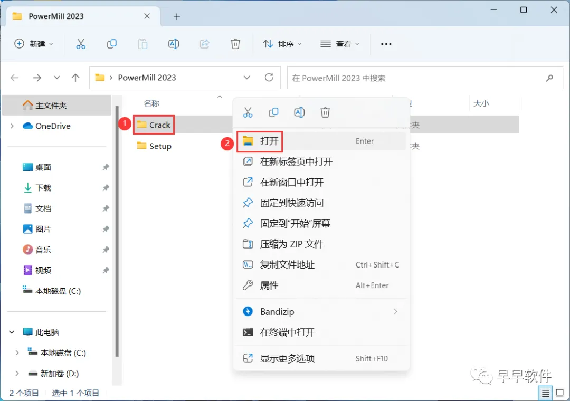Open the 新建 dropdown menu
Screen dimensions: 570x401
tap(34, 44)
